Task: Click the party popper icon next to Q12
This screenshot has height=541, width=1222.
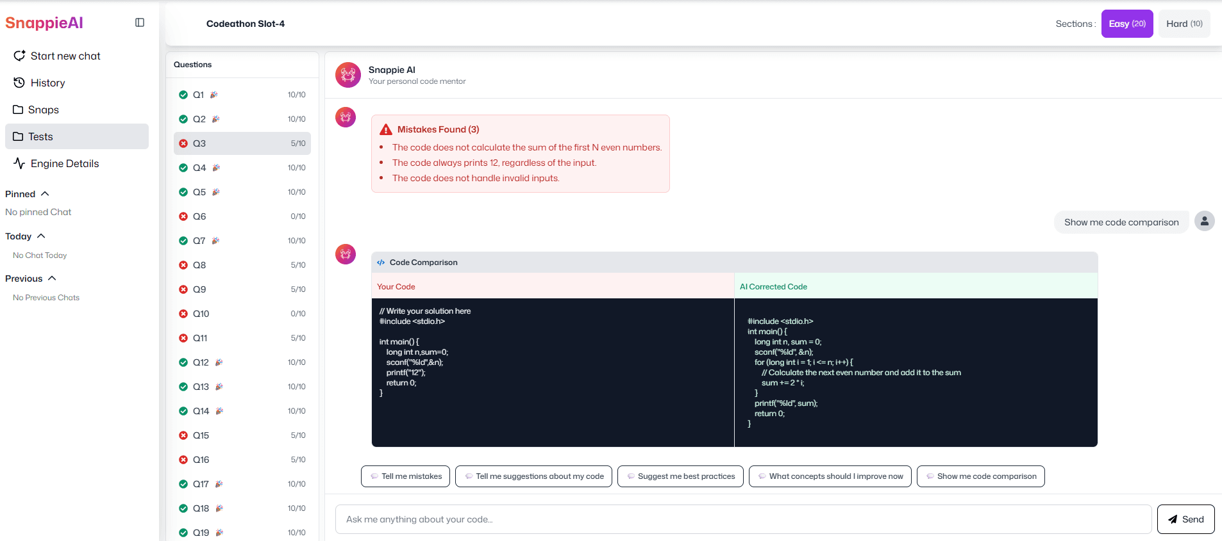Action: pos(219,362)
